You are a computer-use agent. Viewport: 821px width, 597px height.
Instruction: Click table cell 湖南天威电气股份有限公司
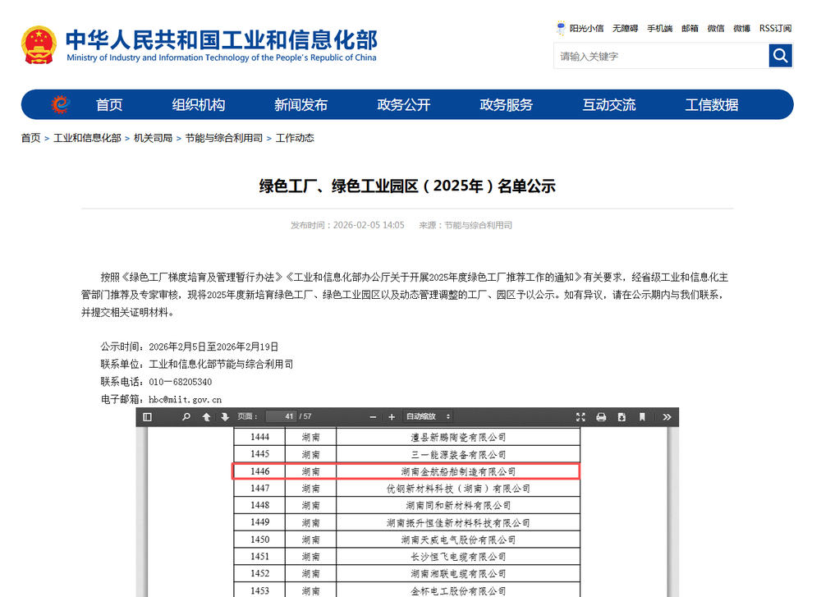pyautogui.click(x=458, y=540)
